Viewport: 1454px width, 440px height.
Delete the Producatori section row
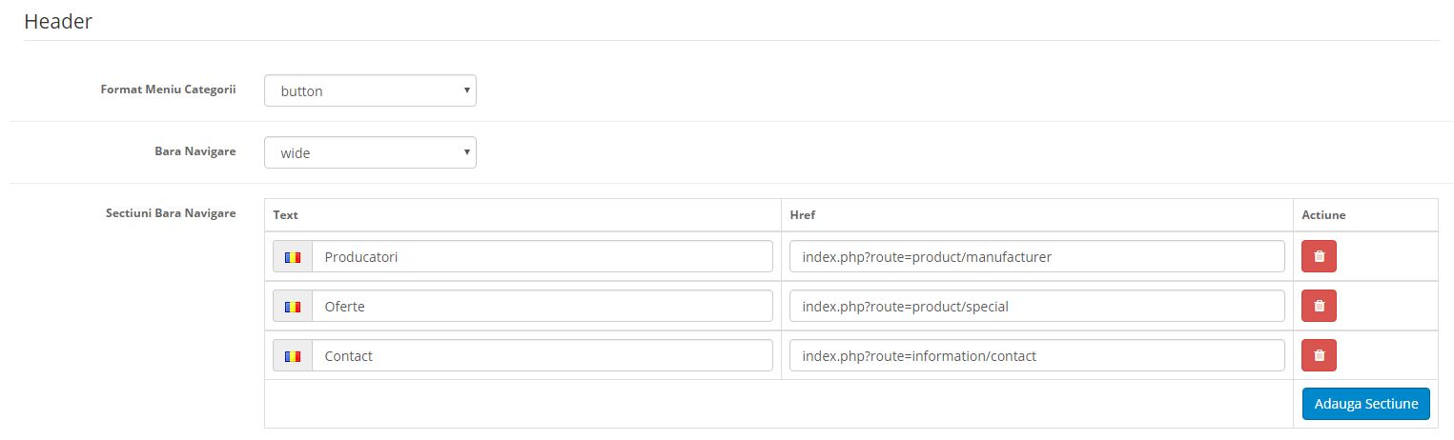(x=1319, y=256)
